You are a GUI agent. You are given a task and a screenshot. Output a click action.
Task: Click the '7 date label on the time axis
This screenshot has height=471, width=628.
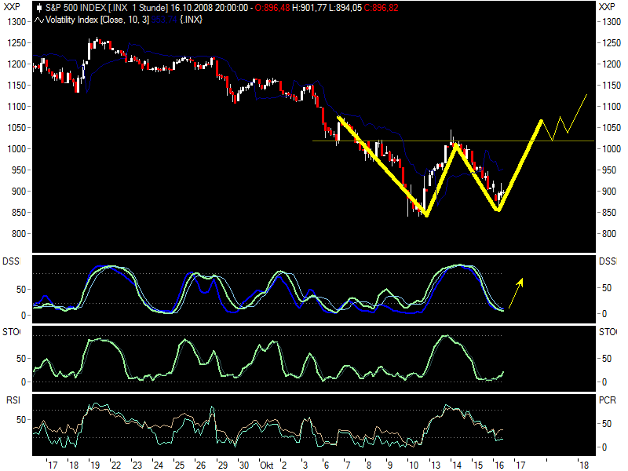click(347, 466)
